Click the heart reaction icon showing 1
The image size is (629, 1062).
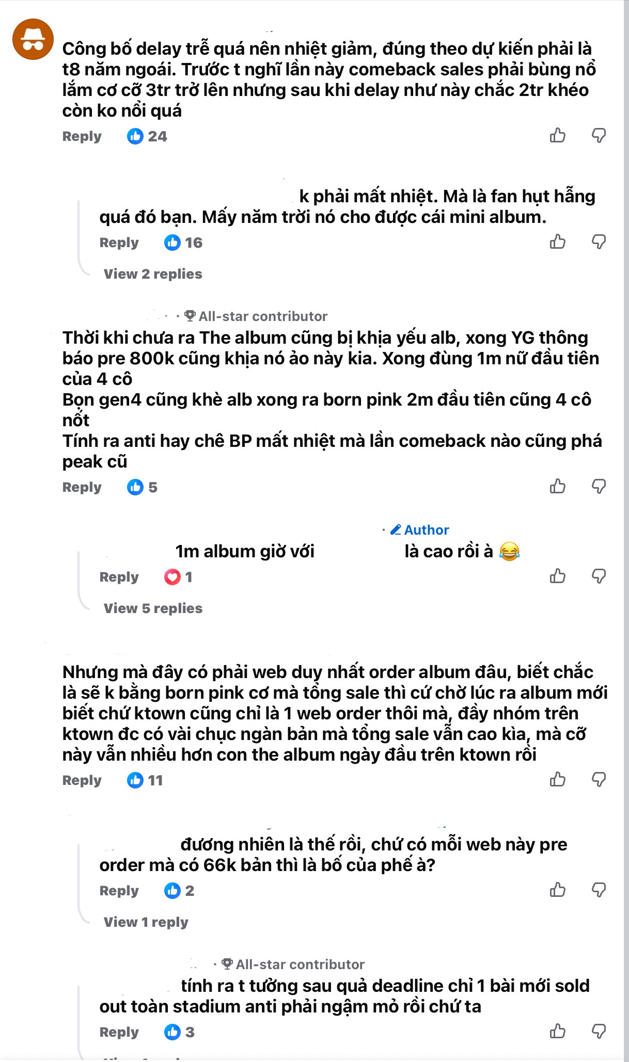[x=171, y=577]
